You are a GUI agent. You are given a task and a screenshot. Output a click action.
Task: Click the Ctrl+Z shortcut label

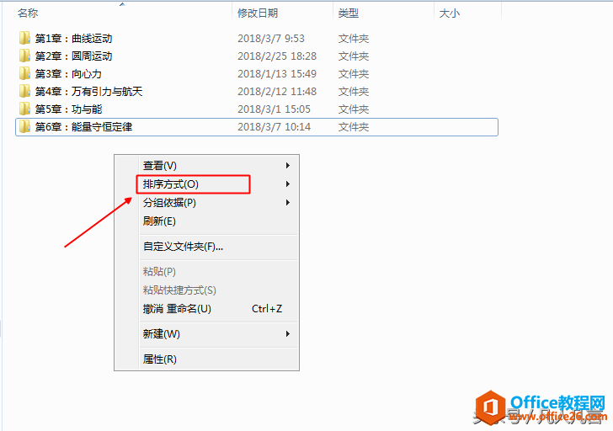click(x=267, y=309)
